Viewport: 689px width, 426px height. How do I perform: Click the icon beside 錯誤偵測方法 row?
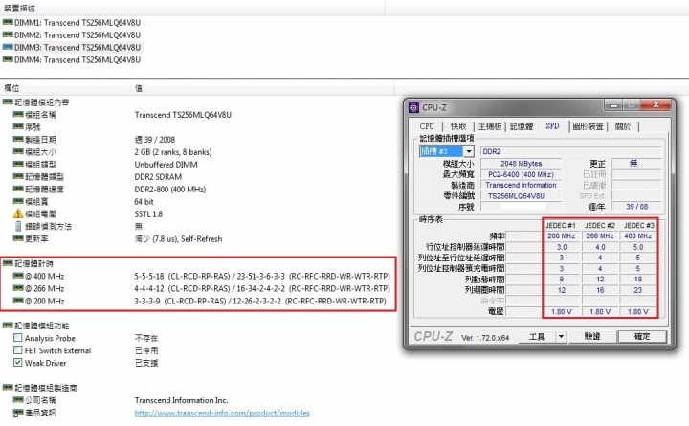coord(18,226)
